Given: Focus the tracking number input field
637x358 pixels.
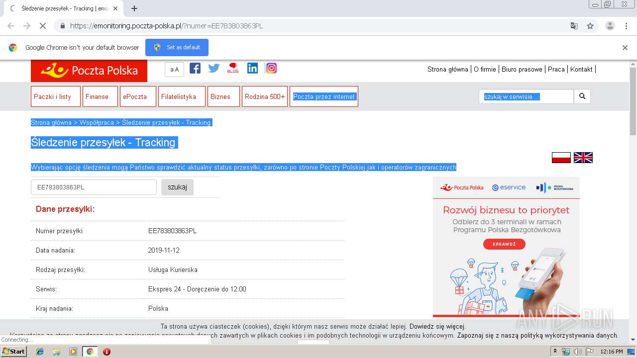Looking at the screenshot, I should (94, 187).
